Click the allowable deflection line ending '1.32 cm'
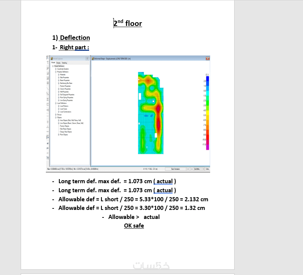Viewport: 303px width, 275px height. coord(132,208)
